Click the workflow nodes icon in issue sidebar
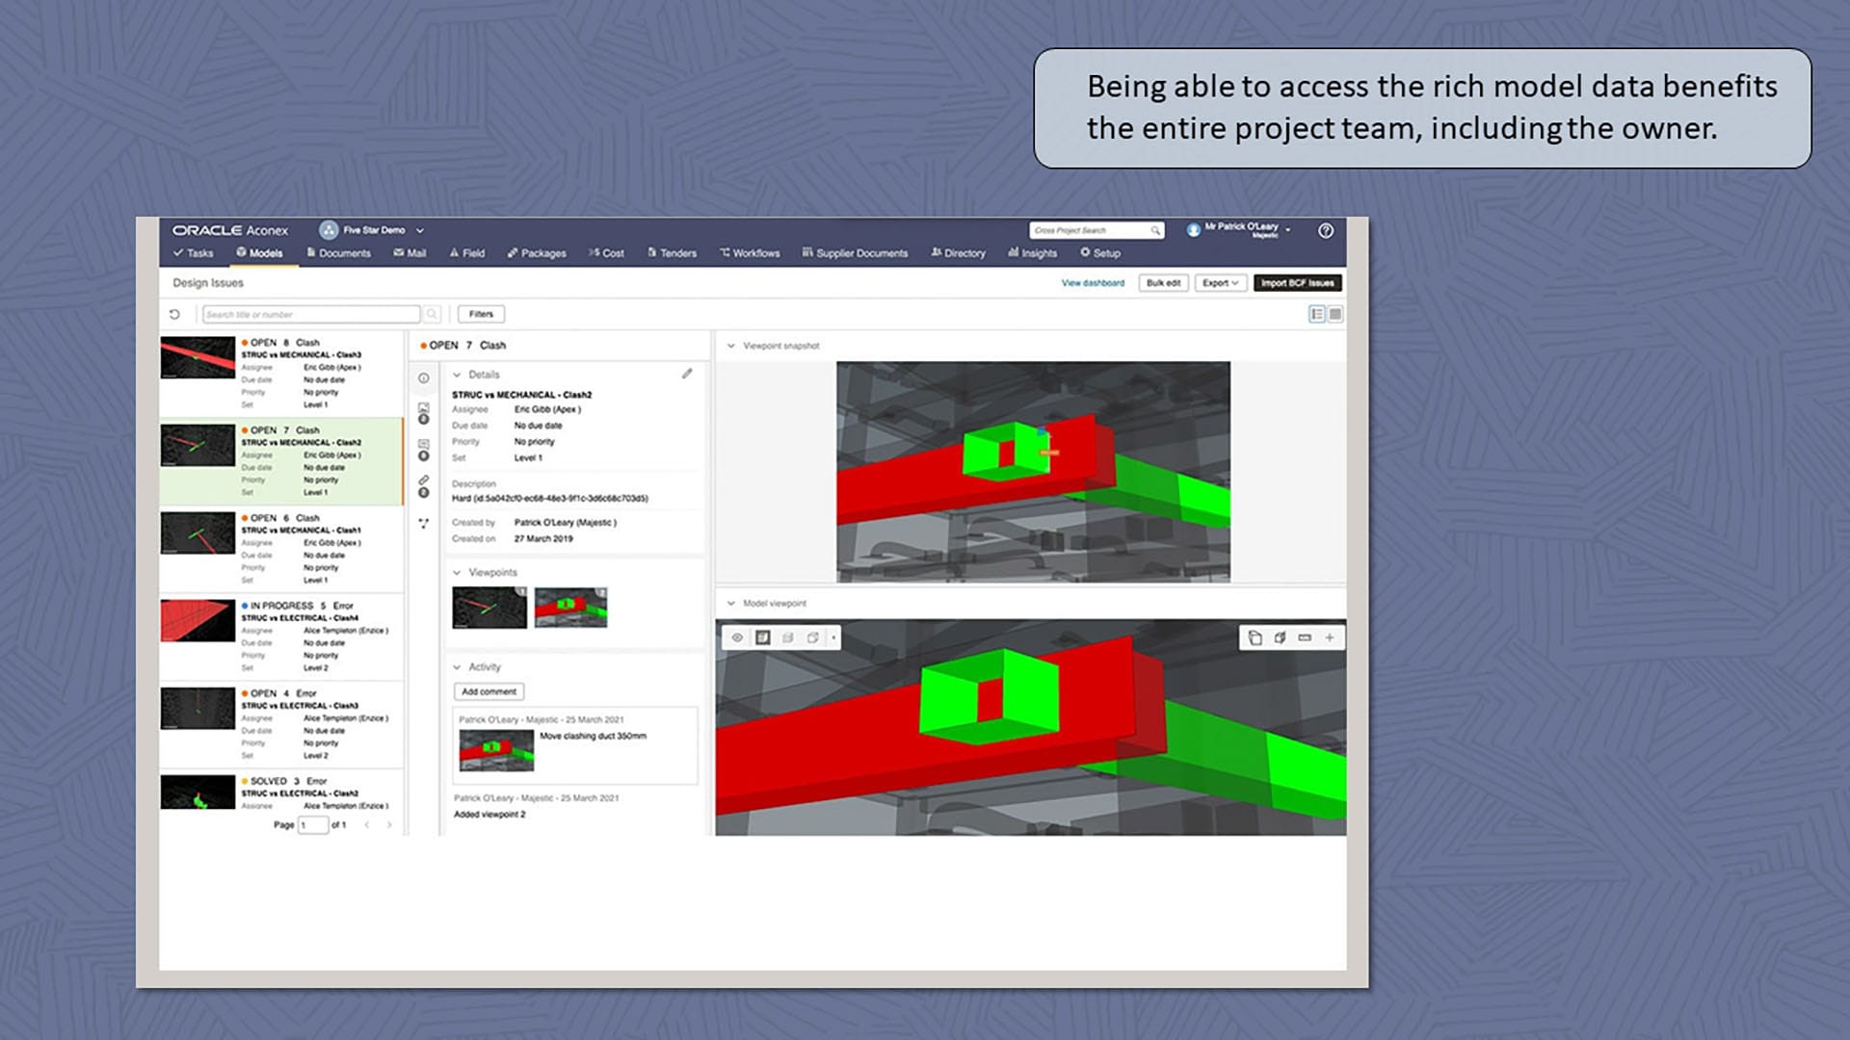The width and height of the screenshot is (1850, 1040). click(x=423, y=523)
